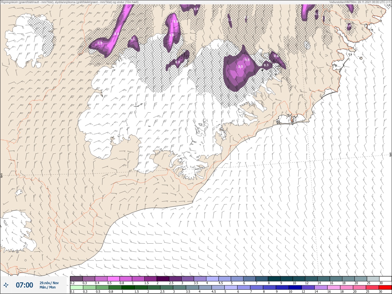Select the dark green 1 swatch in the lower legend row

[x=127, y=288]
